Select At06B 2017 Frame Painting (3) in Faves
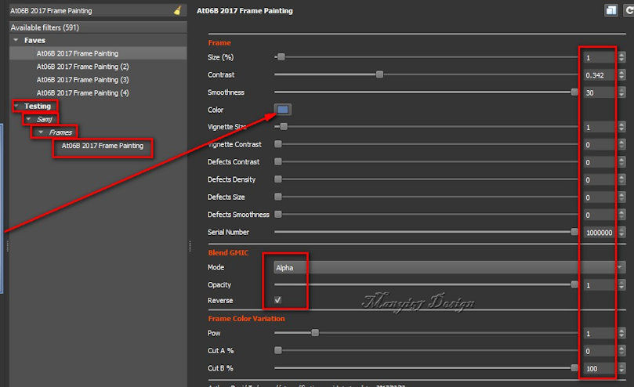This screenshot has height=387, width=634. coord(82,80)
